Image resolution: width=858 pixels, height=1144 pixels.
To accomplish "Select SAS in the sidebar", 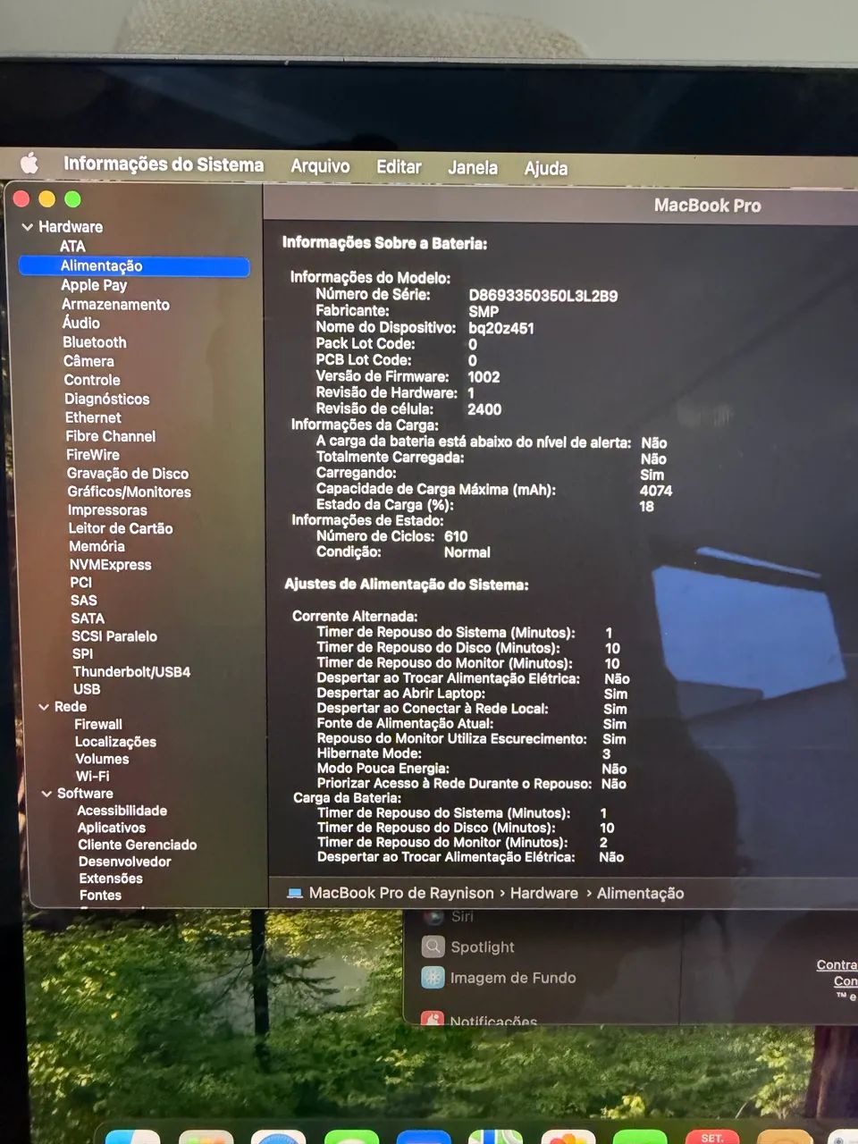I will [84, 601].
